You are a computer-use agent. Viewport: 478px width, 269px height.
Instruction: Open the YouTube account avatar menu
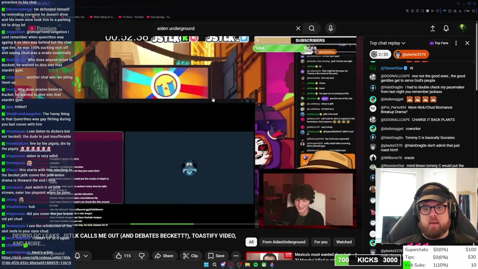click(462, 28)
